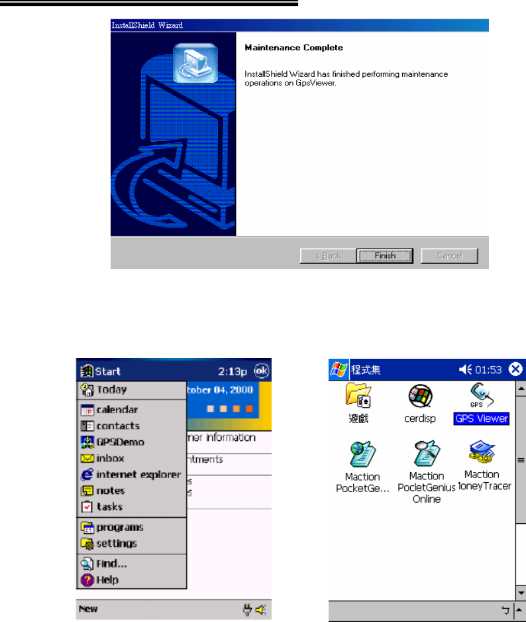
Task: Click the scrollbar thumb in 程式集 window
Action: [521, 460]
